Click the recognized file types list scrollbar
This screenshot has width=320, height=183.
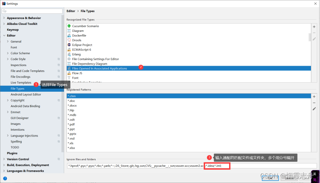310,37
